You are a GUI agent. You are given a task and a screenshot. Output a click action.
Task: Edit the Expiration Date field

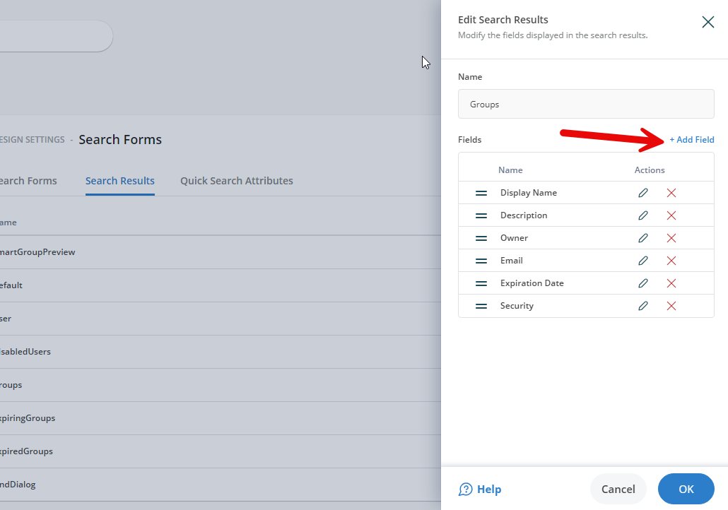[643, 283]
